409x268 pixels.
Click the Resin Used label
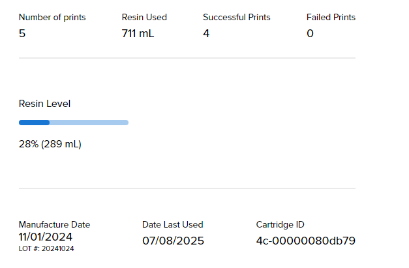(x=144, y=18)
